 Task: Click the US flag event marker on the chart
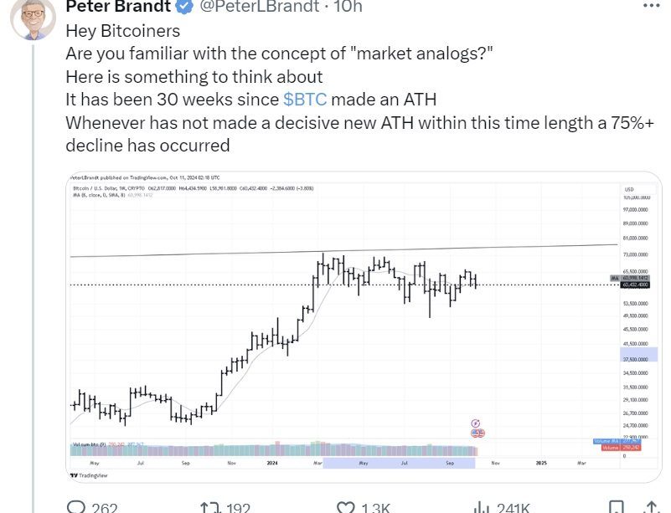point(477,433)
